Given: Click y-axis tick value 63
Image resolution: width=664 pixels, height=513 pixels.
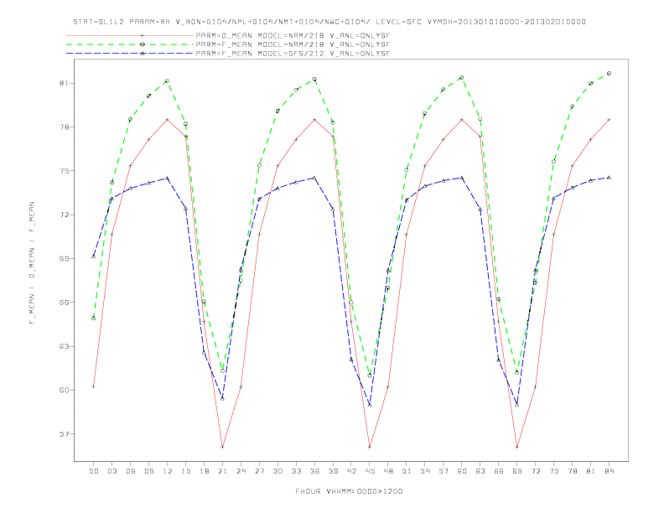Looking at the screenshot, I should [x=64, y=346].
